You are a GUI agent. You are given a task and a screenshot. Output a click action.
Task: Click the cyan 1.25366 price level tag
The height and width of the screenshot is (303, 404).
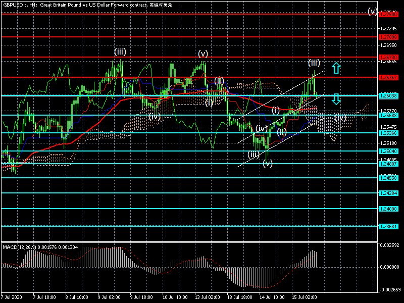click(388, 133)
